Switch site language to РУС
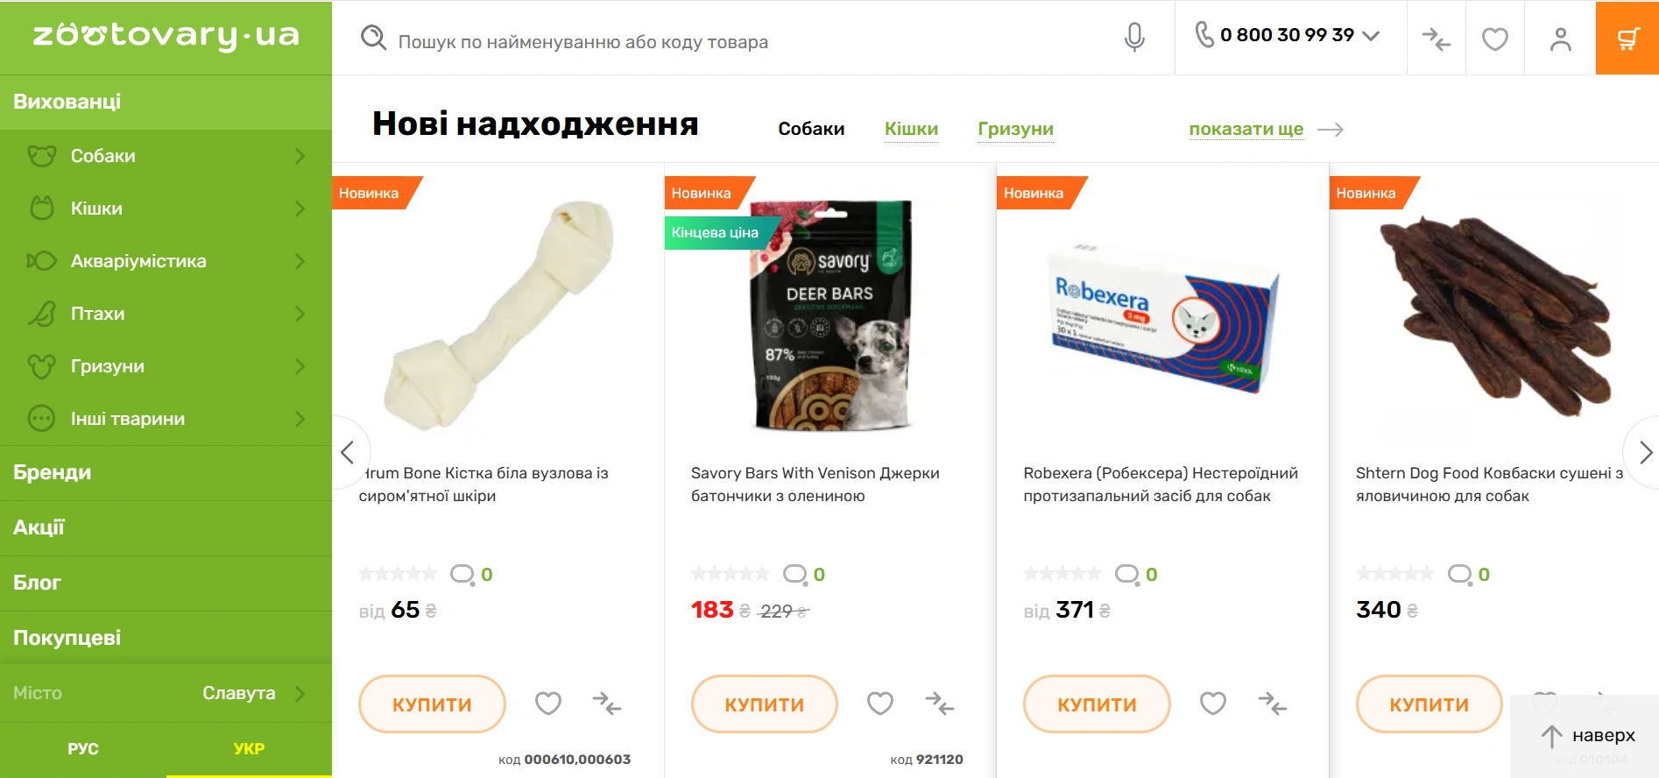 83,749
